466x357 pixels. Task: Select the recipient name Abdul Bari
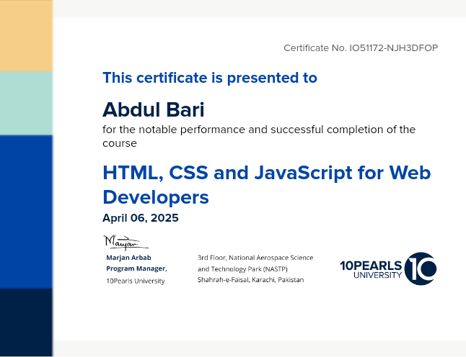pos(153,110)
